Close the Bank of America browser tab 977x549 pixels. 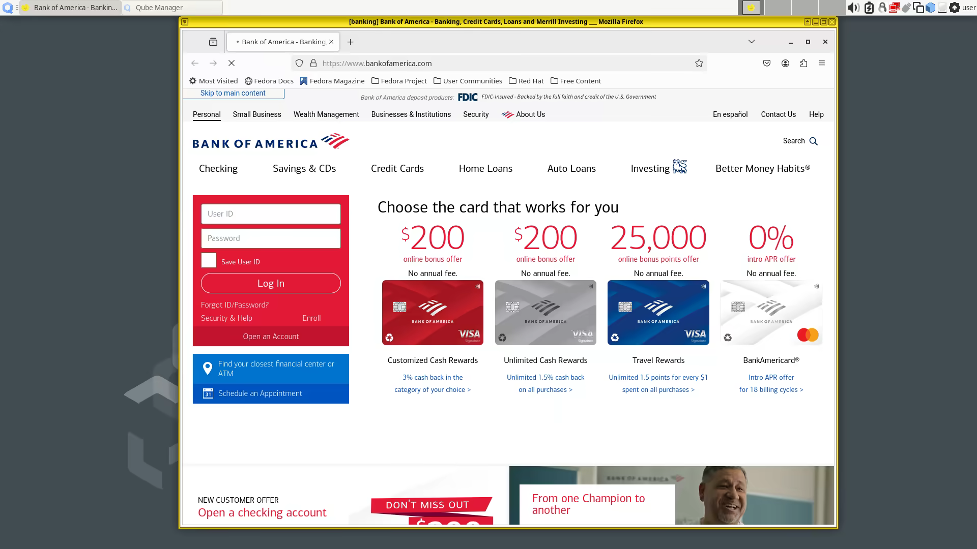[331, 42]
